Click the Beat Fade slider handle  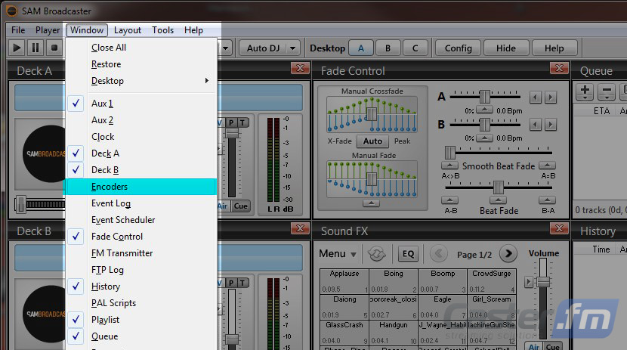499,187
